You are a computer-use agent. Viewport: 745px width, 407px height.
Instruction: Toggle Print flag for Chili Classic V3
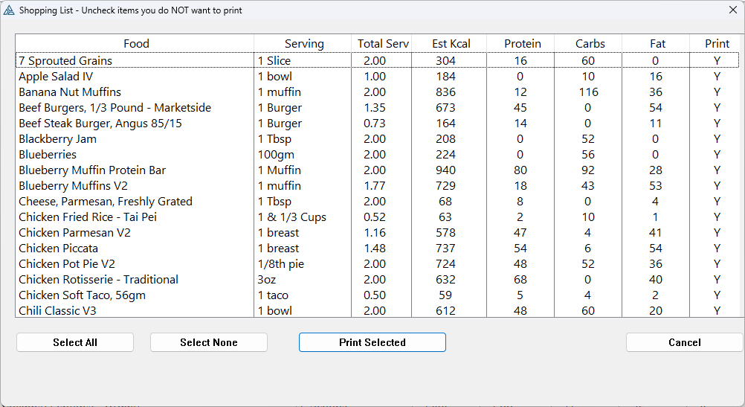[x=717, y=311]
